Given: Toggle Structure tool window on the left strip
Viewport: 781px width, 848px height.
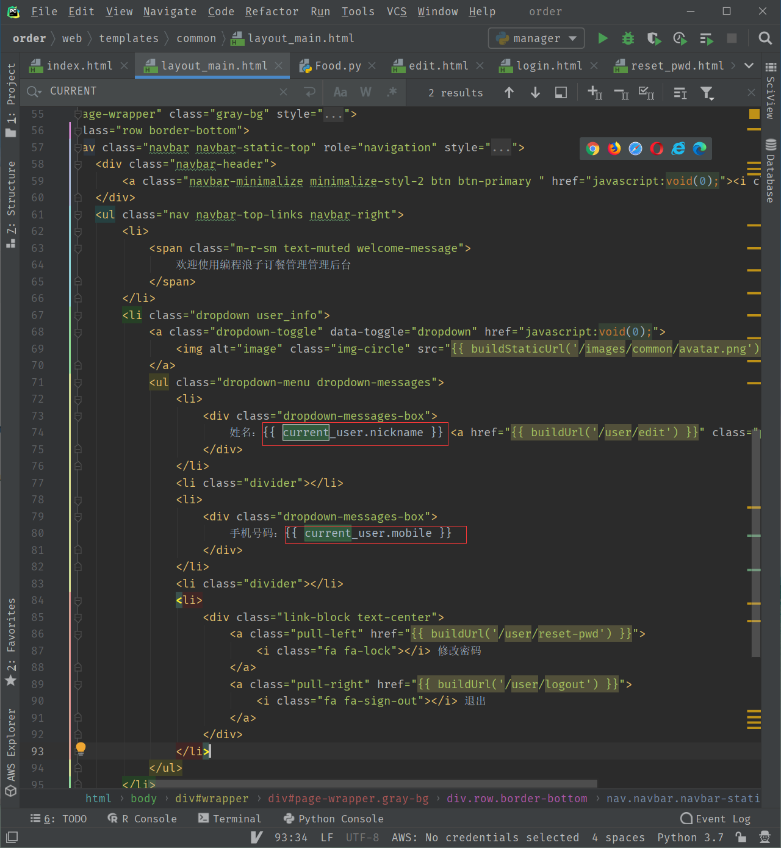Looking at the screenshot, I should pos(11,204).
